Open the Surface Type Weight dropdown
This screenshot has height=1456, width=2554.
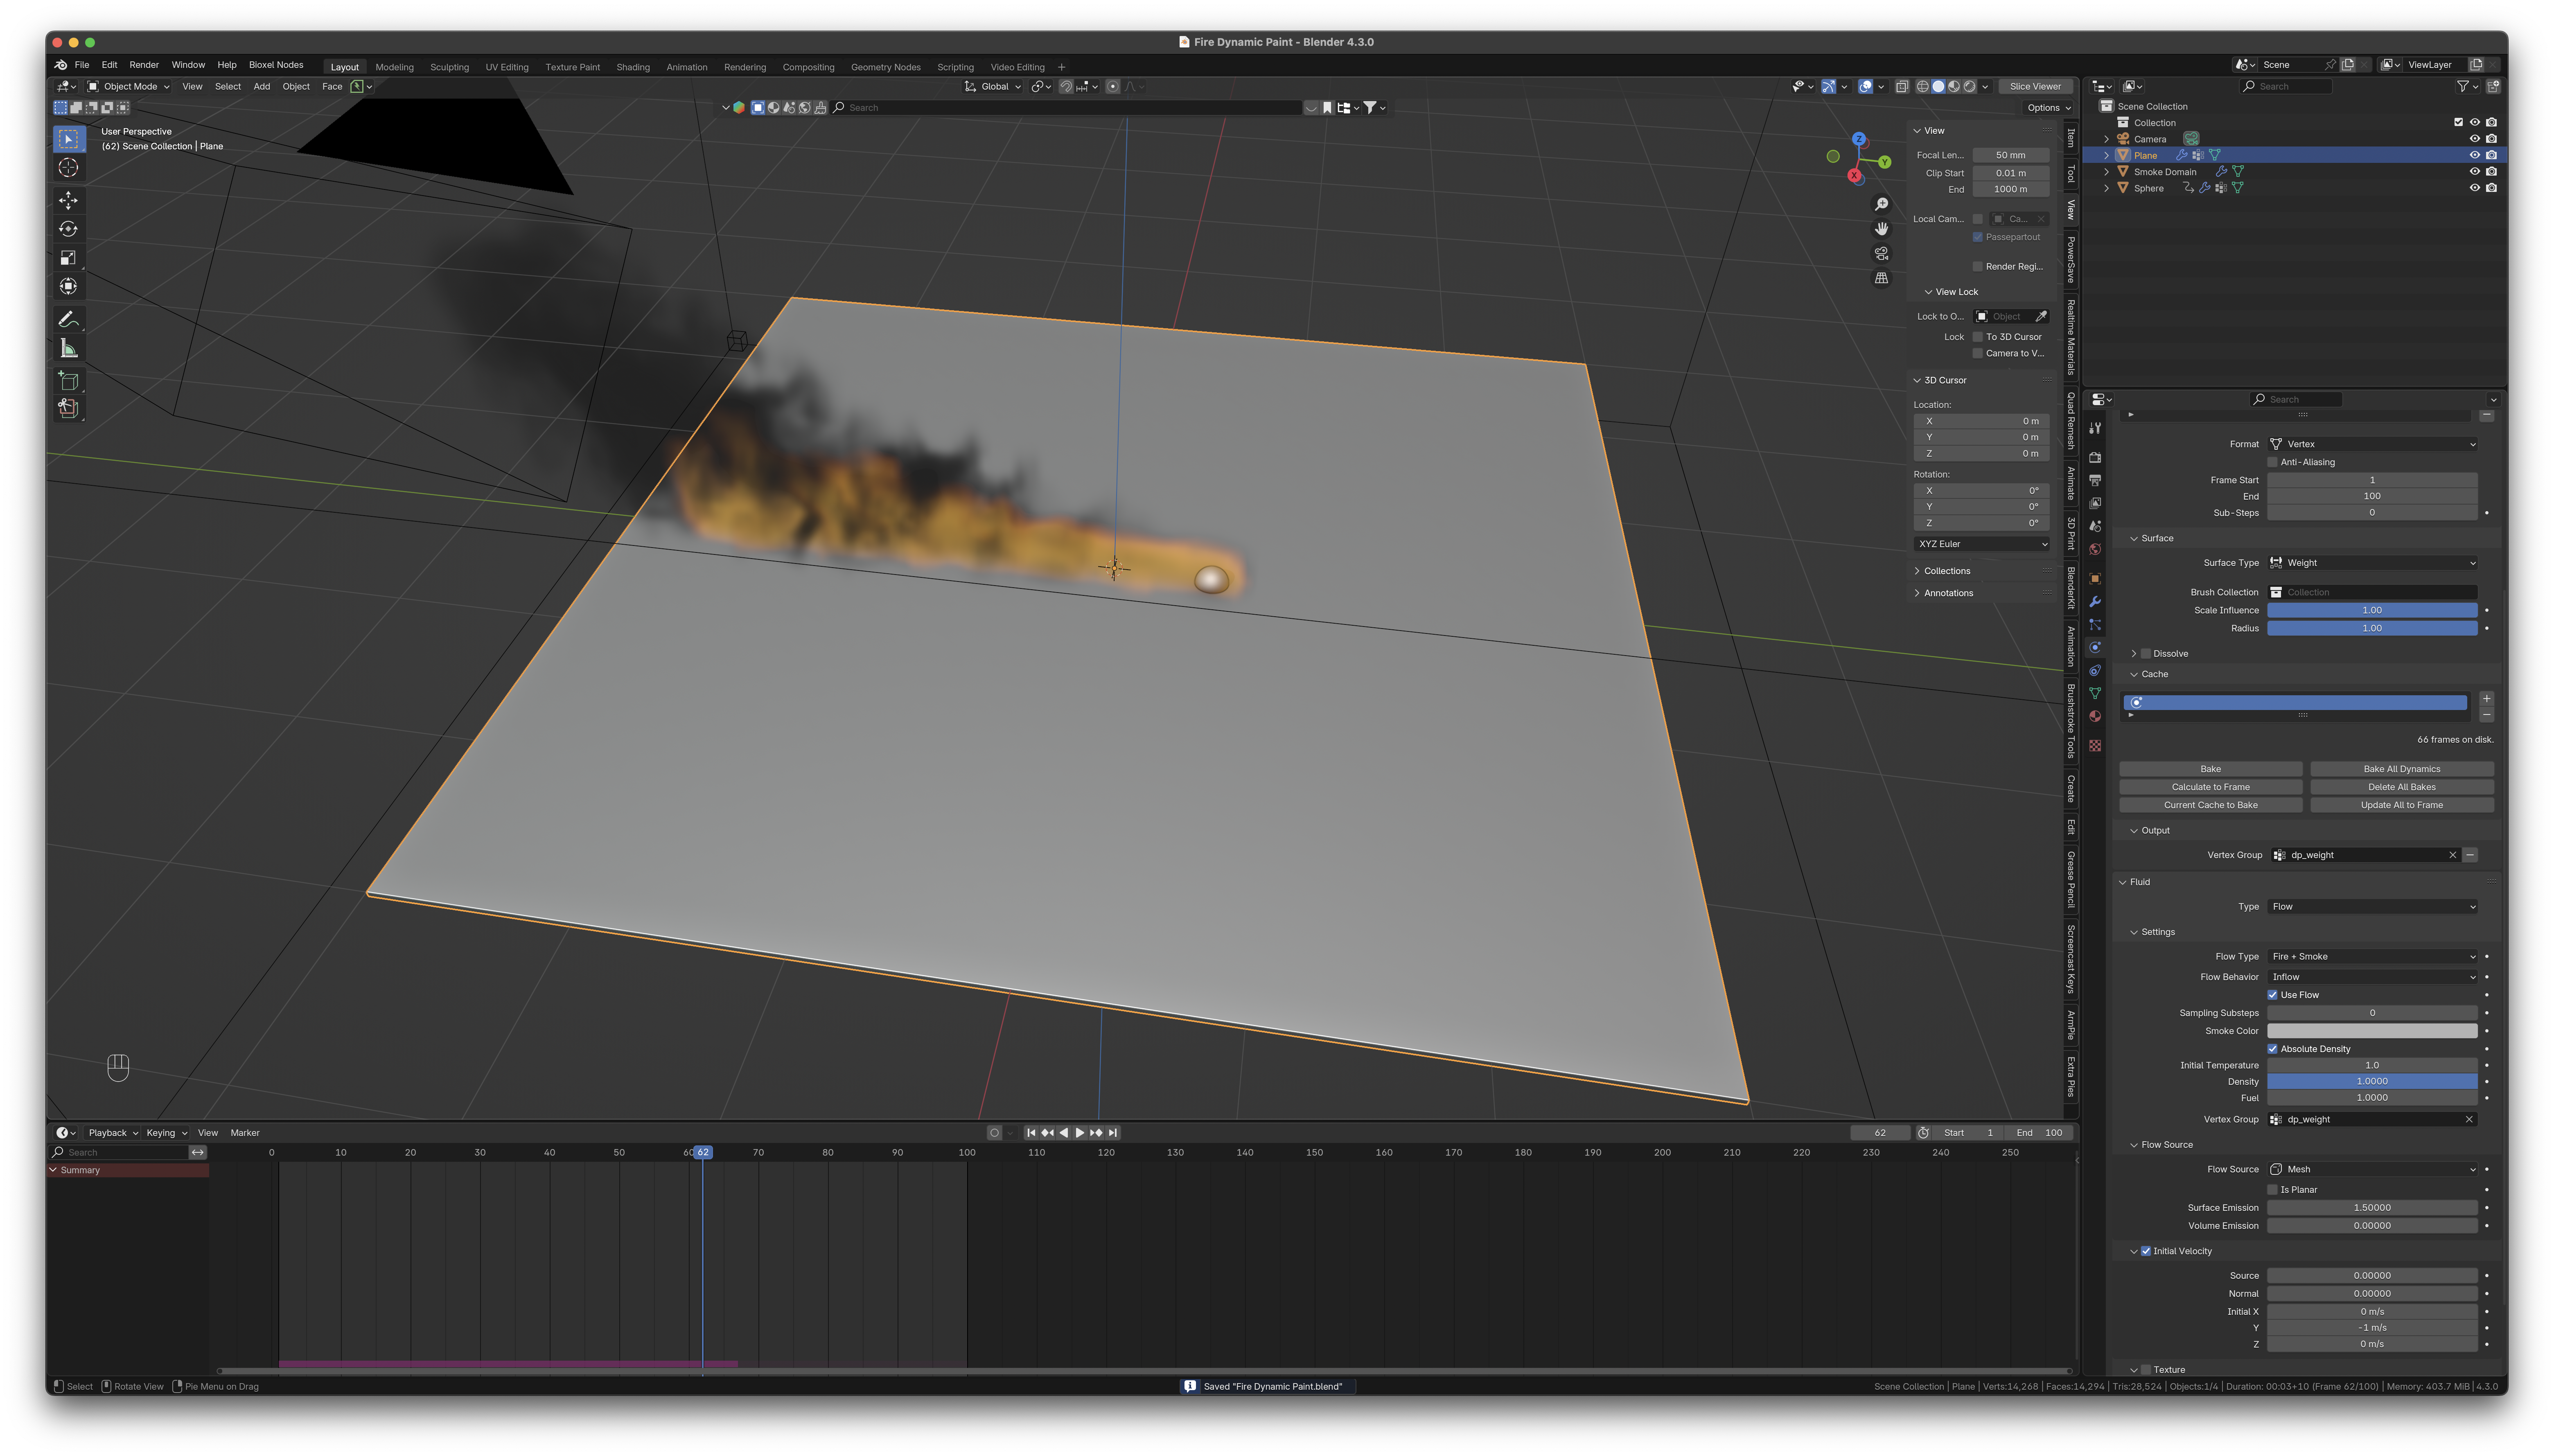(x=2372, y=563)
